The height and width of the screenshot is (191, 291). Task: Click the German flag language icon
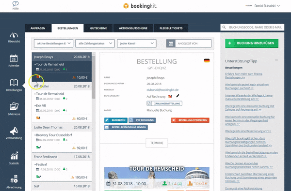point(207,61)
